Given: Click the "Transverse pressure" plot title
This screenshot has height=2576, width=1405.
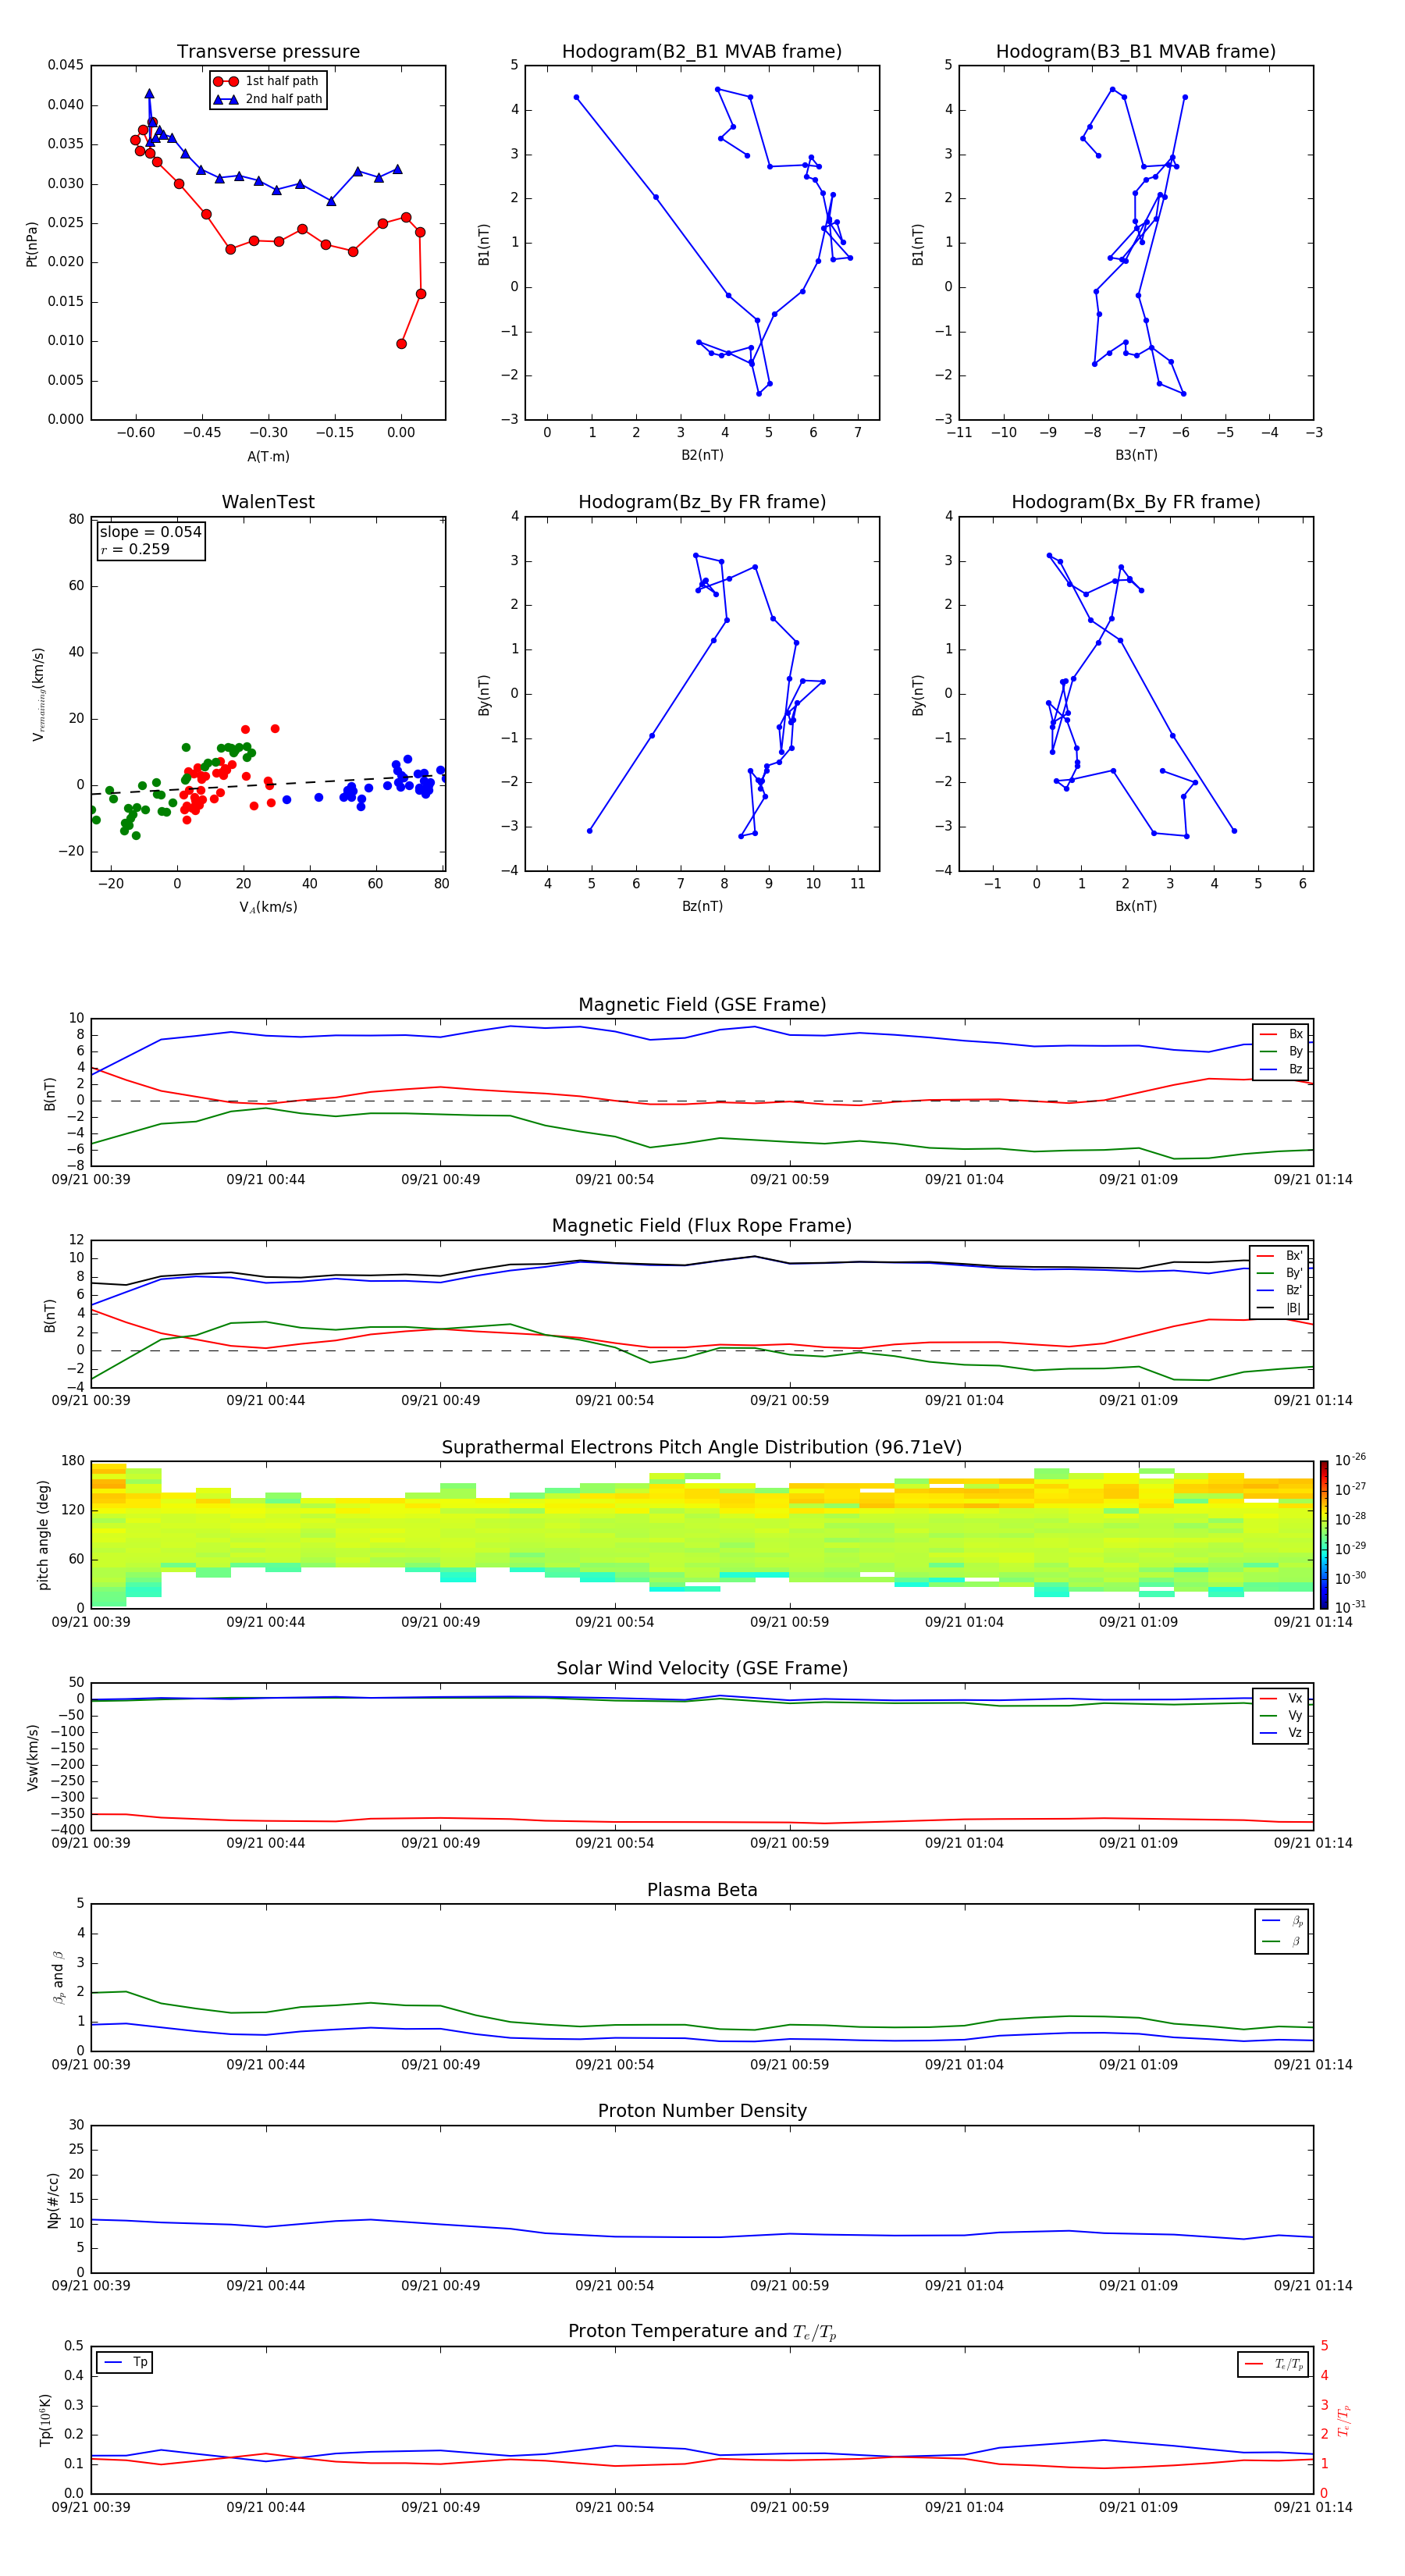Looking at the screenshot, I should point(268,52).
